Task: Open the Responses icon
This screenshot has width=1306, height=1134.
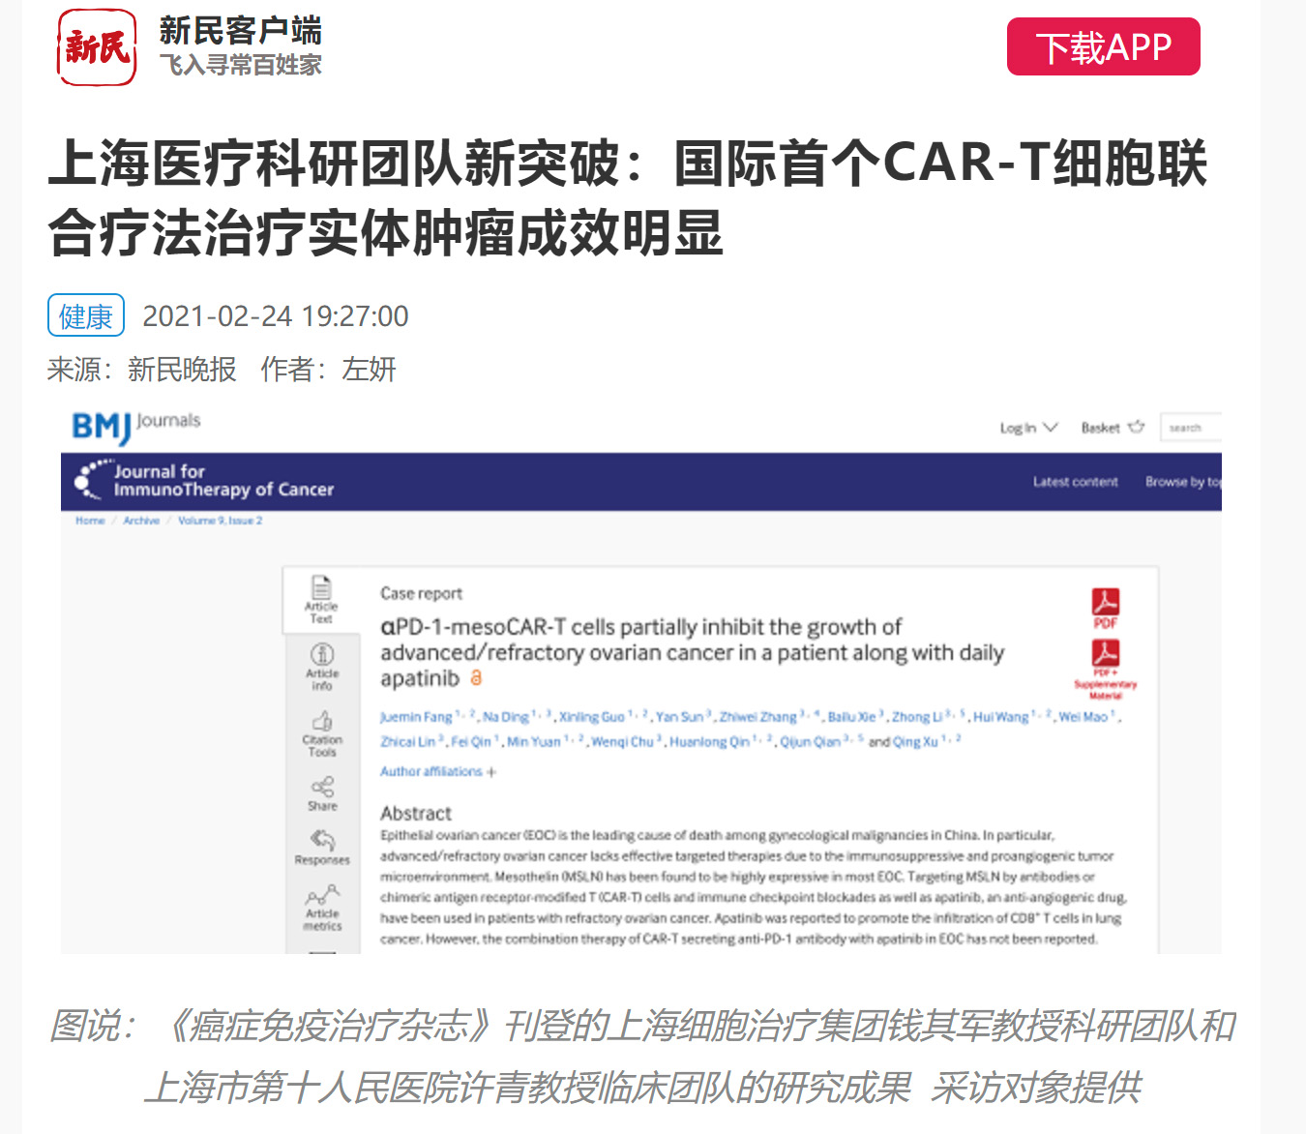Action: click(x=322, y=840)
